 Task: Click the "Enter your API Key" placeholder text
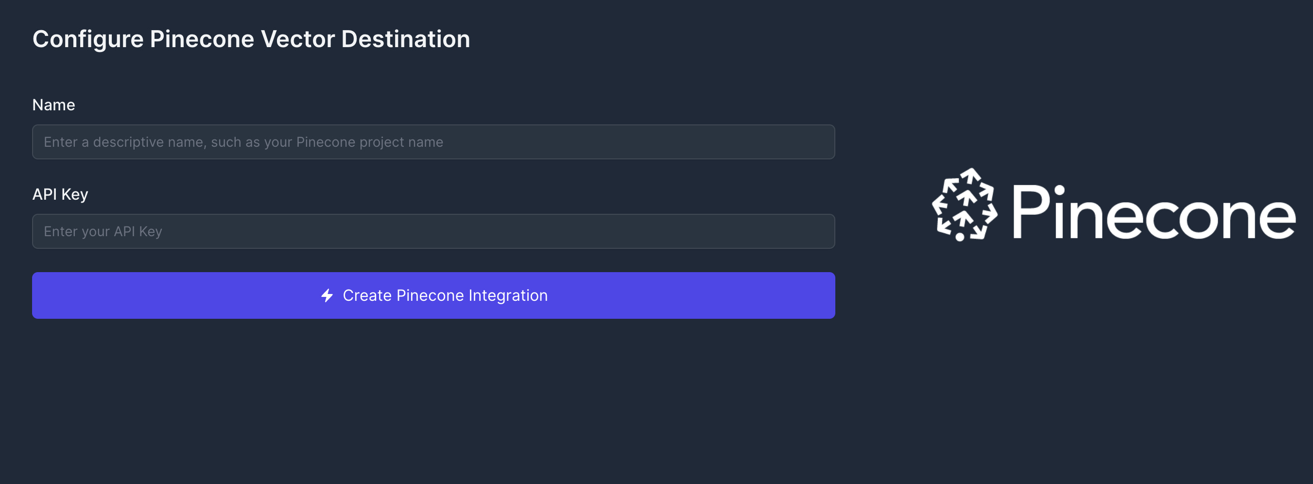pos(103,232)
